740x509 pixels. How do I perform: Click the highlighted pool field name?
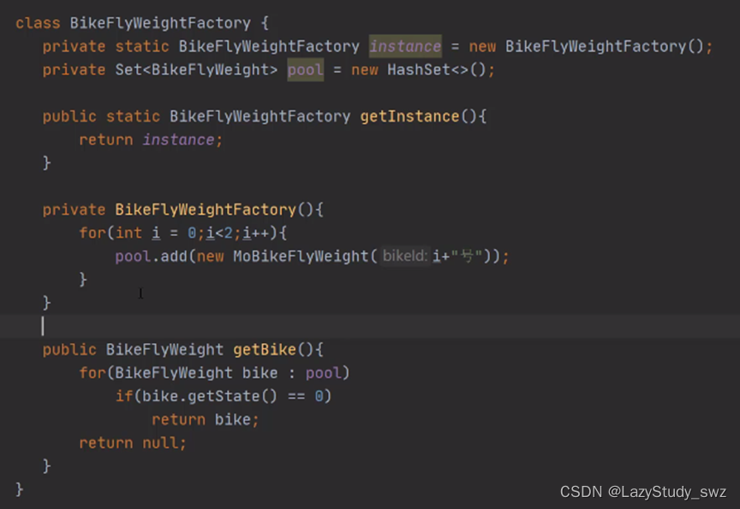306,70
